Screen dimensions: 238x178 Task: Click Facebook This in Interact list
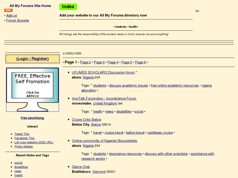25,138
